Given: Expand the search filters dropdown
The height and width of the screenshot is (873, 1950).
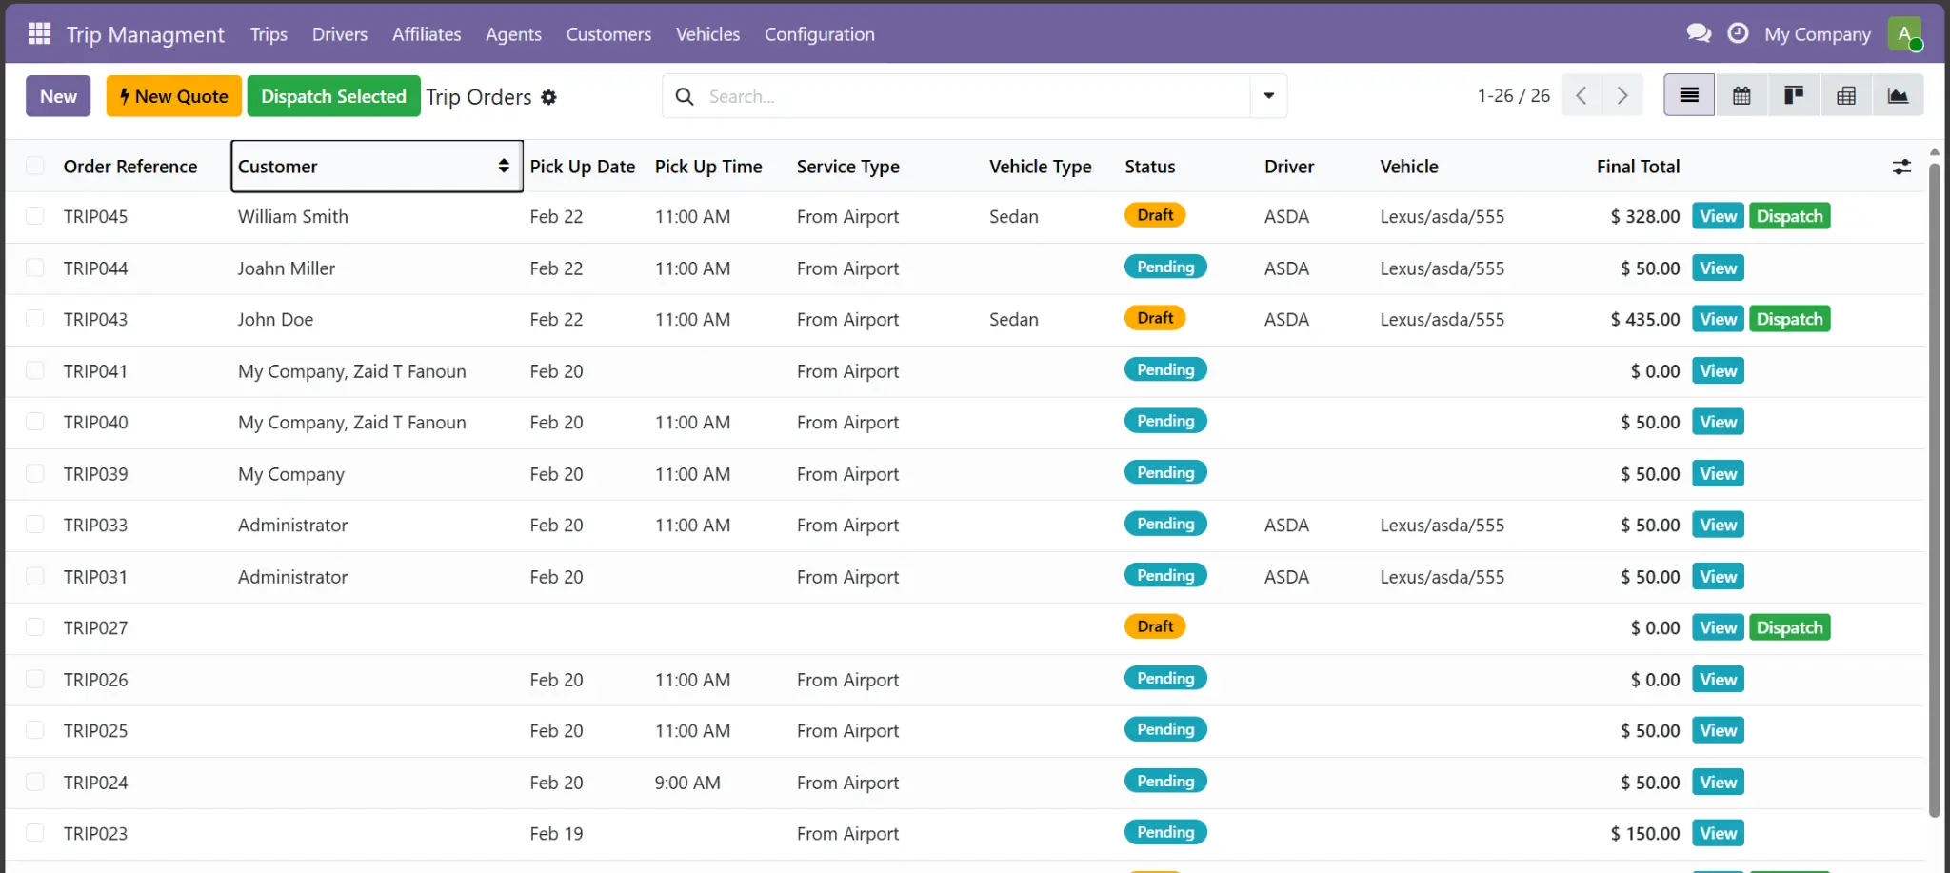Looking at the screenshot, I should pyautogui.click(x=1267, y=95).
